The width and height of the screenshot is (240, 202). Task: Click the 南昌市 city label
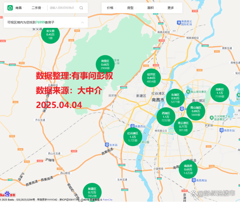point(158,100)
